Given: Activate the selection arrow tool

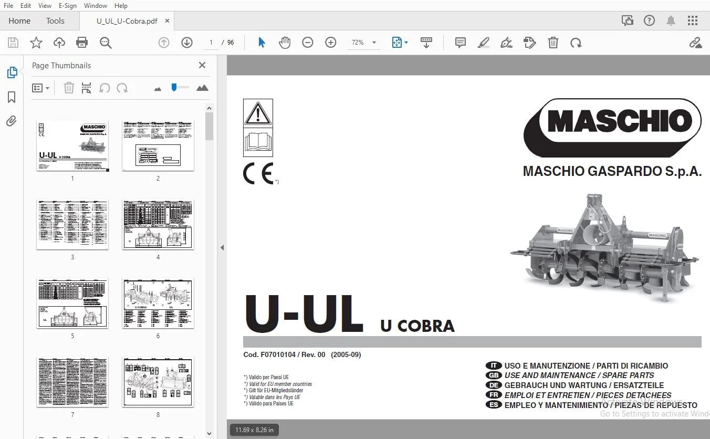Looking at the screenshot, I should (262, 43).
